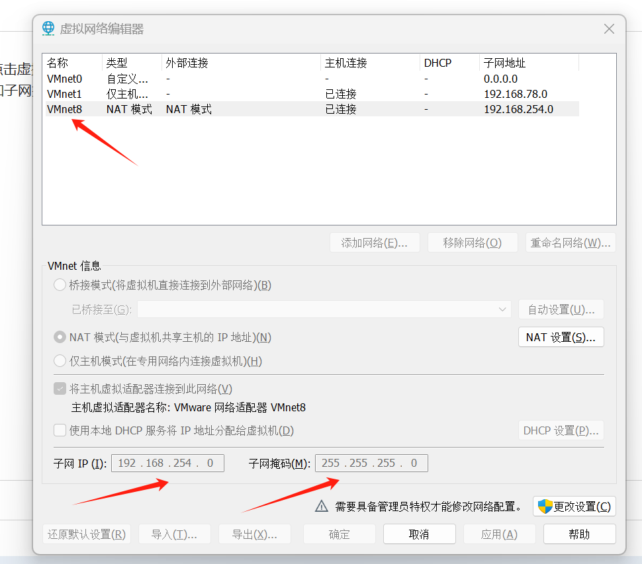
Task: Click 已连接 host cell in VMnet8 row
Action: 341,109
